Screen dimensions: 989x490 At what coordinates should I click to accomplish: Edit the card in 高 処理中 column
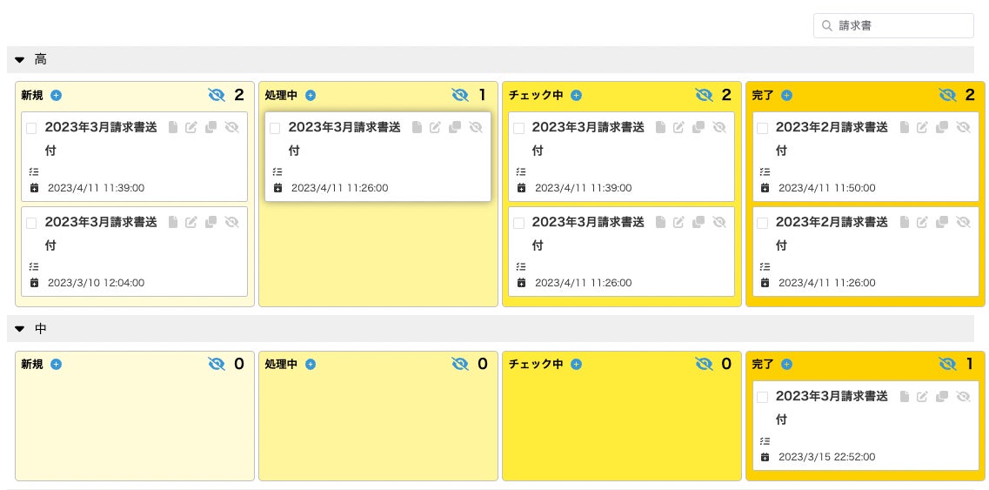tap(435, 128)
